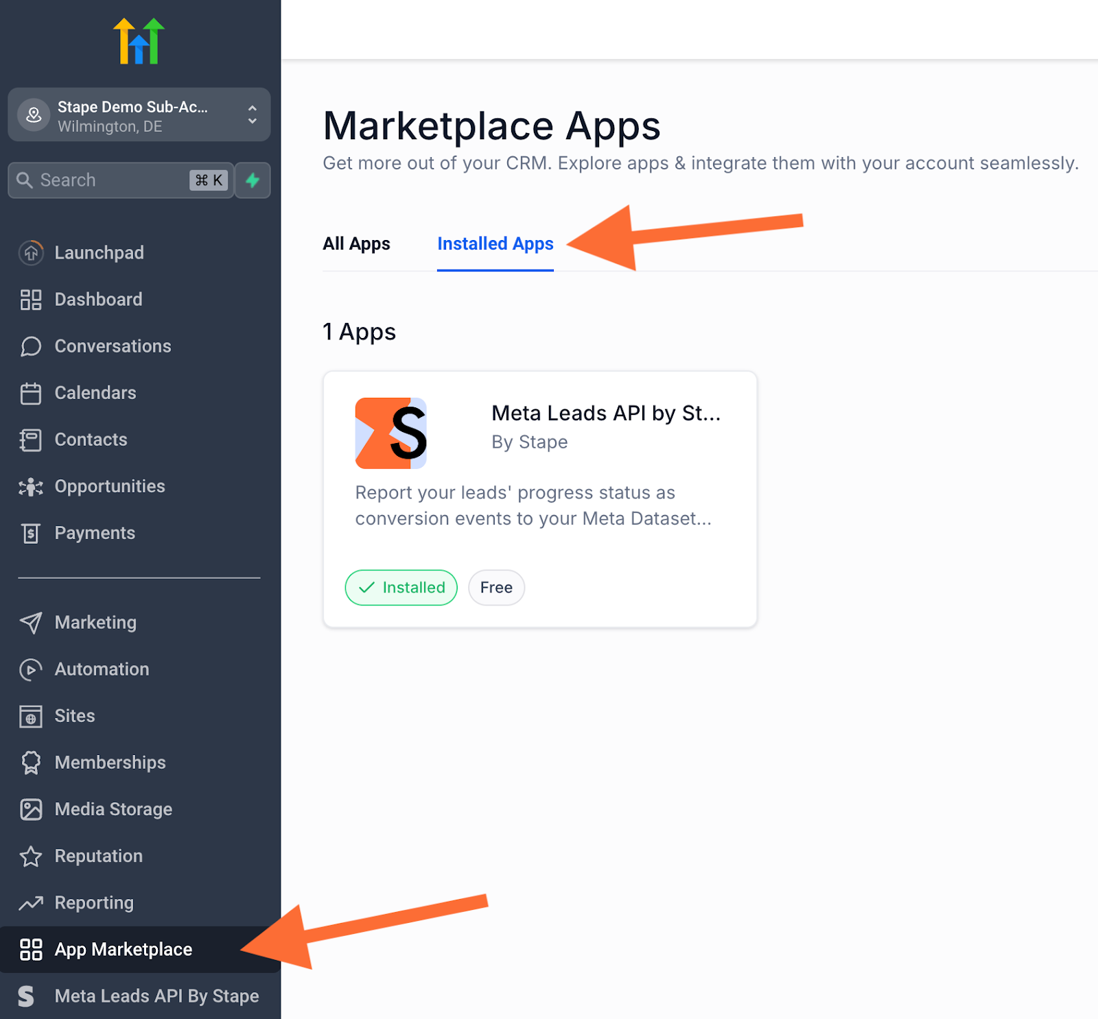Viewport: 1098px width, 1019px height.
Task: Click the Automation play icon
Action: click(x=31, y=669)
